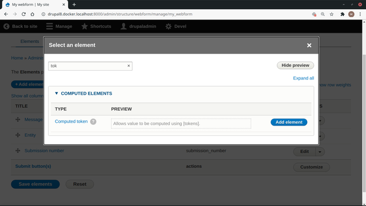Open the browser three-dot menu
The width and height of the screenshot is (366, 206).
click(360, 14)
